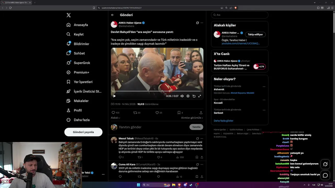
Task: Click the browser address bar URL
Action: click(x=122, y=8)
